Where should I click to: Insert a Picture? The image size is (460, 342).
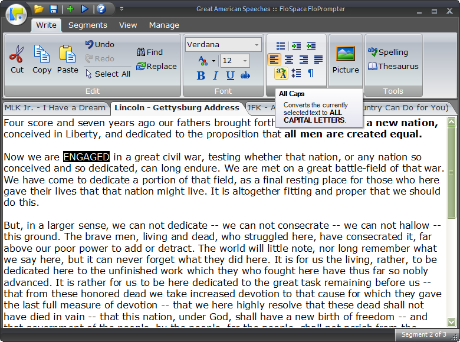[x=346, y=60]
